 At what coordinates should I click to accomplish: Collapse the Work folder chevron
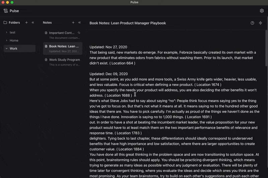click(x=6, y=49)
